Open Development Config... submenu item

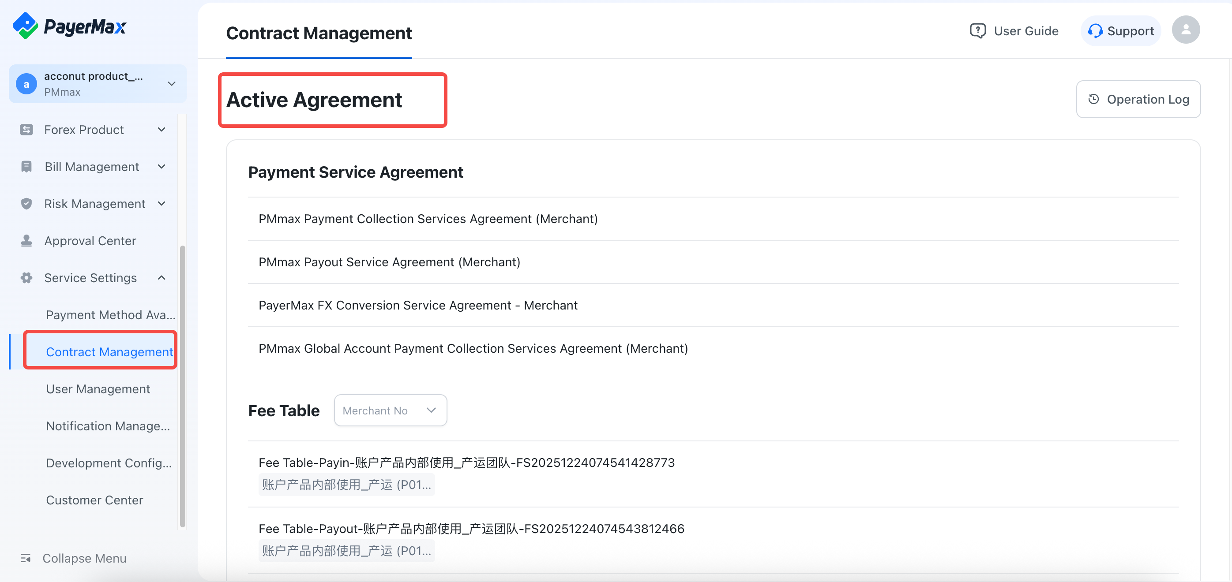(109, 463)
